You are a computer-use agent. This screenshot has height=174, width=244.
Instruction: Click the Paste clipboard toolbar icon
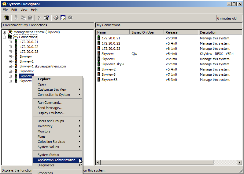click(x=30, y=18)
